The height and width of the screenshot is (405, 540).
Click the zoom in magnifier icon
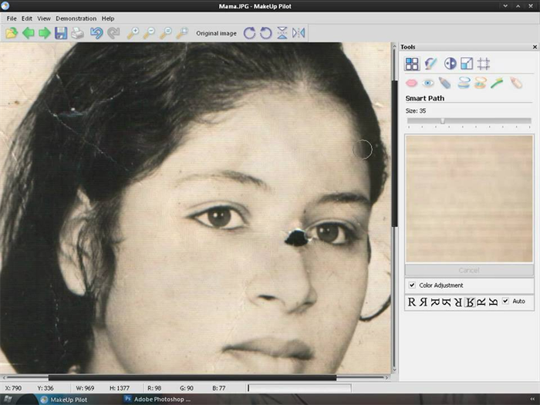click(133, 33)
